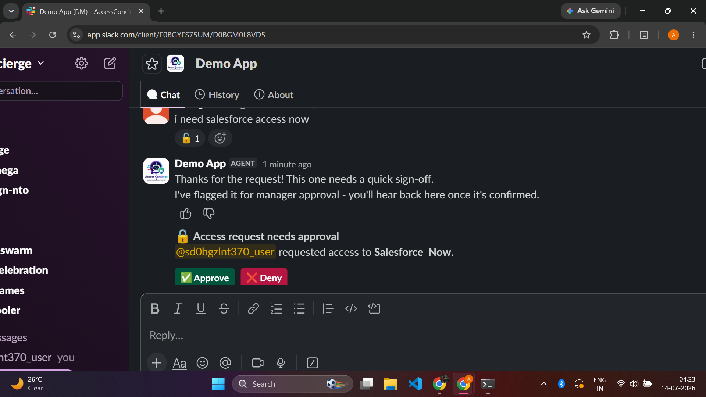Image resolution: width=706 pixels, height=397 pixels.
Task: Start a bulleted list
Action: point(299,309)
